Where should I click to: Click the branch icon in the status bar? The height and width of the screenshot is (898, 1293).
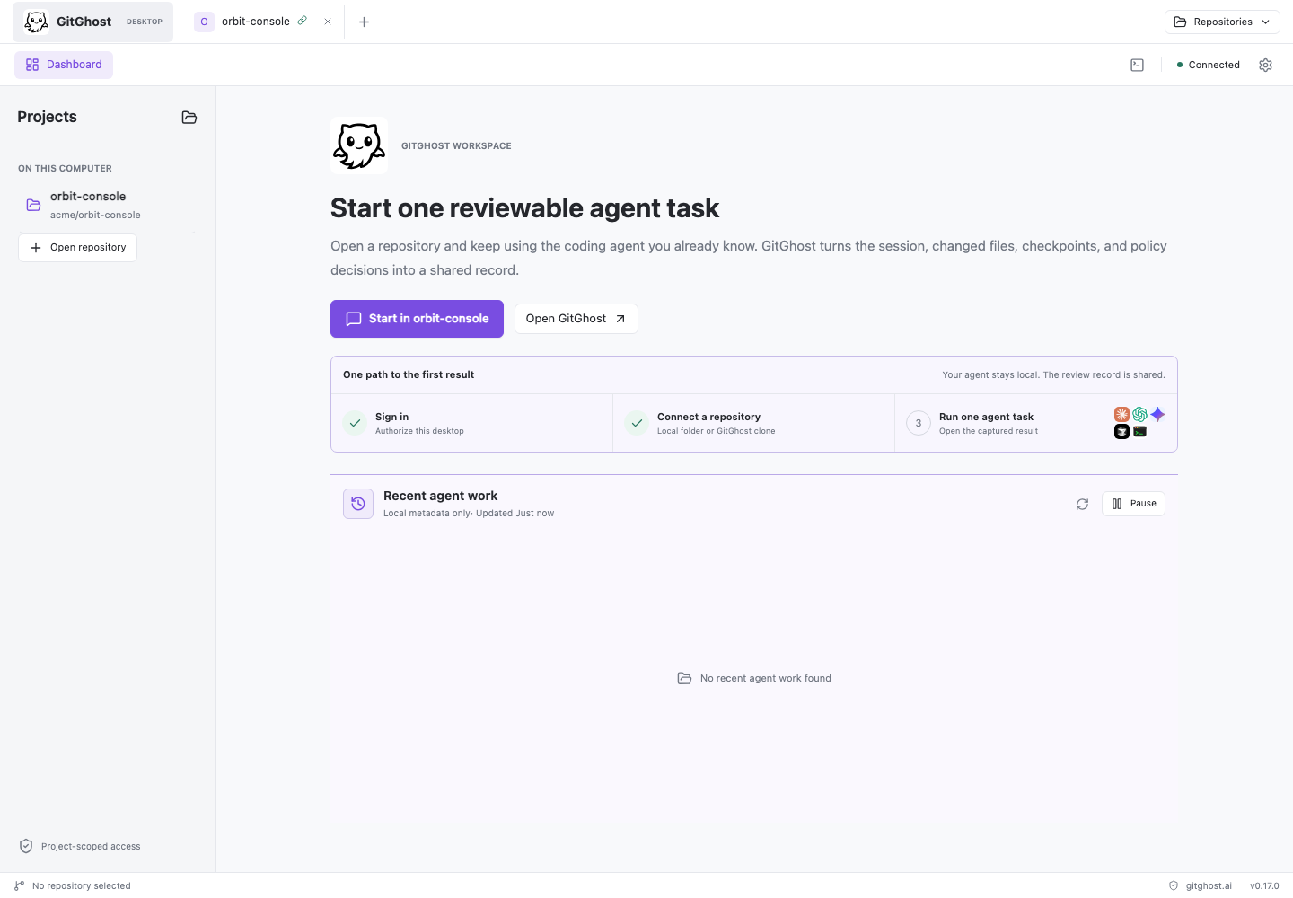pyautogui.click(x=20, y=885)
